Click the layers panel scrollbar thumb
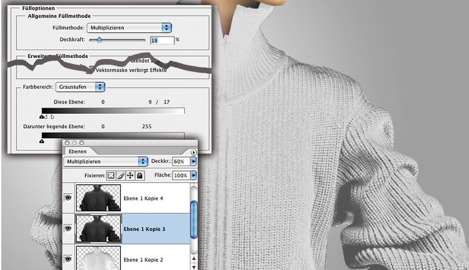The height and width of the screenshot is (270, 469). [193, 220]
